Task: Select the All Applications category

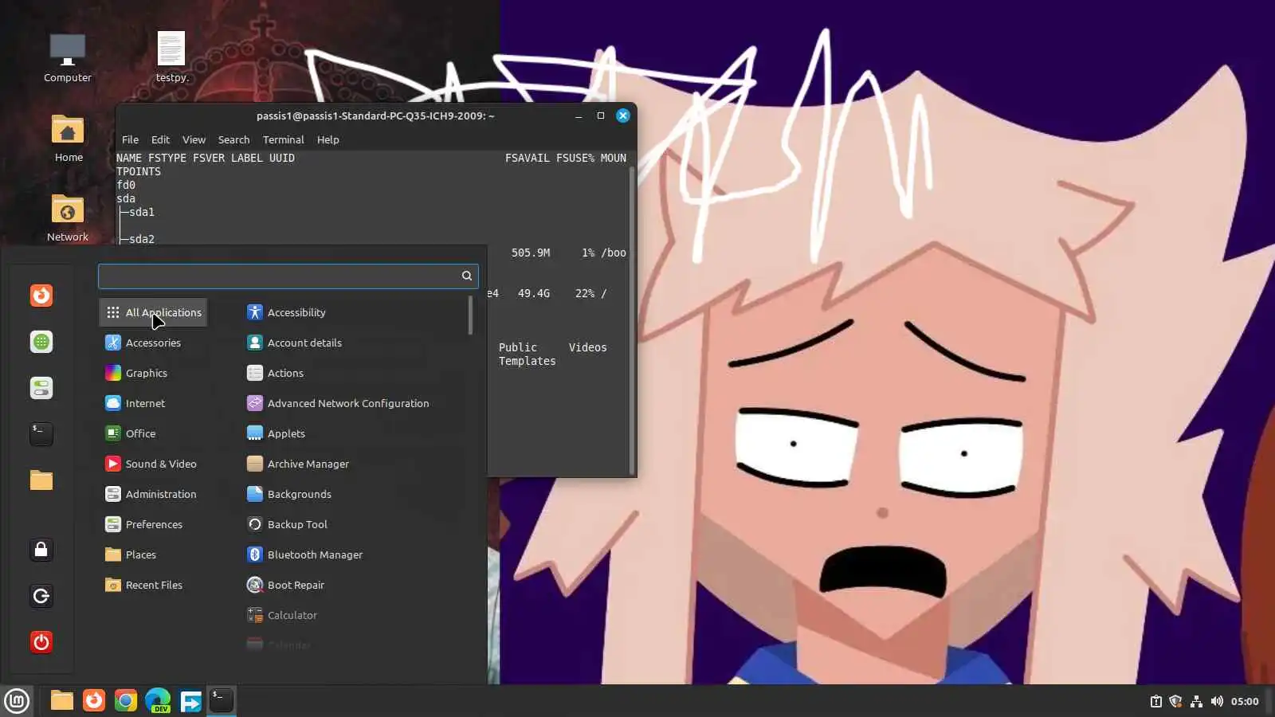Action: (153, 312)
